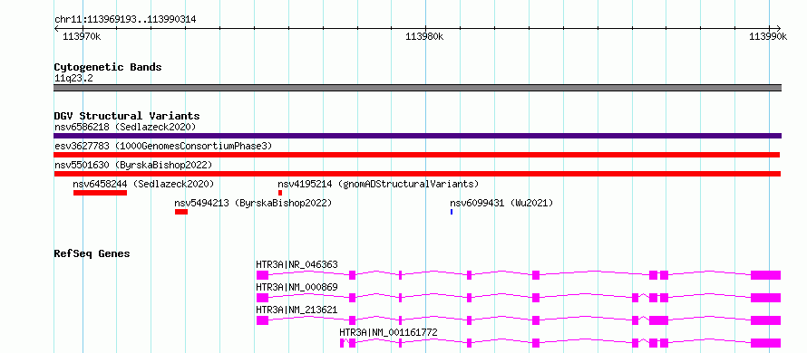The width and height of the screenshot is (807, 353).
Task: Select the nsv6458244 variant bar
Action: pos(100,193)
